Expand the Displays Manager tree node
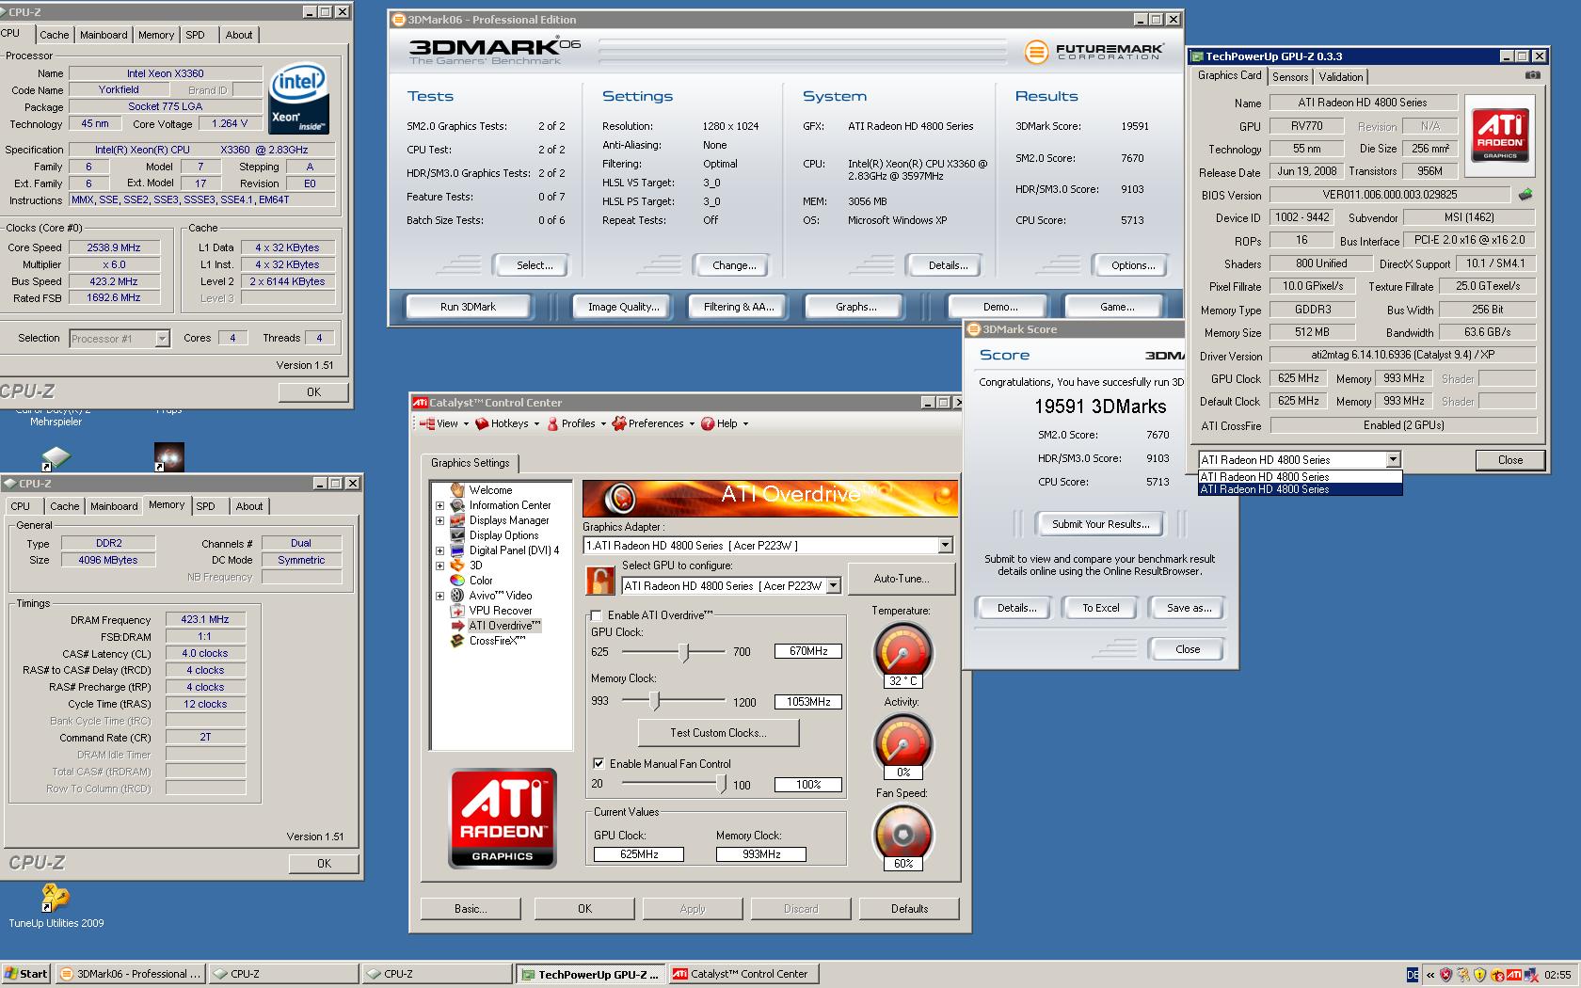Screen dimensions: 1581x988 coord(439,520)
